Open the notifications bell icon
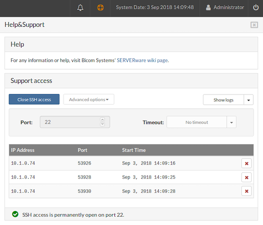 coord(80,7)
